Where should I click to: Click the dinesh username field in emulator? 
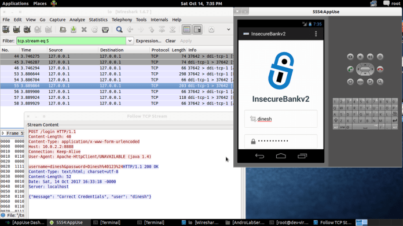click(x=281, y=118)
